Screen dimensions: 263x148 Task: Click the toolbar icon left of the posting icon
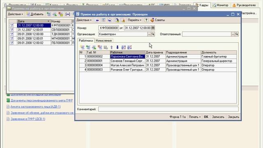pos(110,20)
